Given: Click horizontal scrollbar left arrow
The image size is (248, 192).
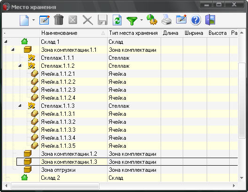Looking at the screenshot, I should point(6,185).
